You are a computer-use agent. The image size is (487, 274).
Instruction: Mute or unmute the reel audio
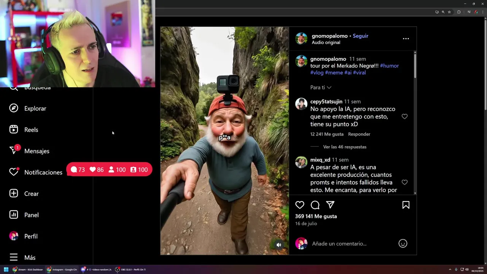pos(279,245)
